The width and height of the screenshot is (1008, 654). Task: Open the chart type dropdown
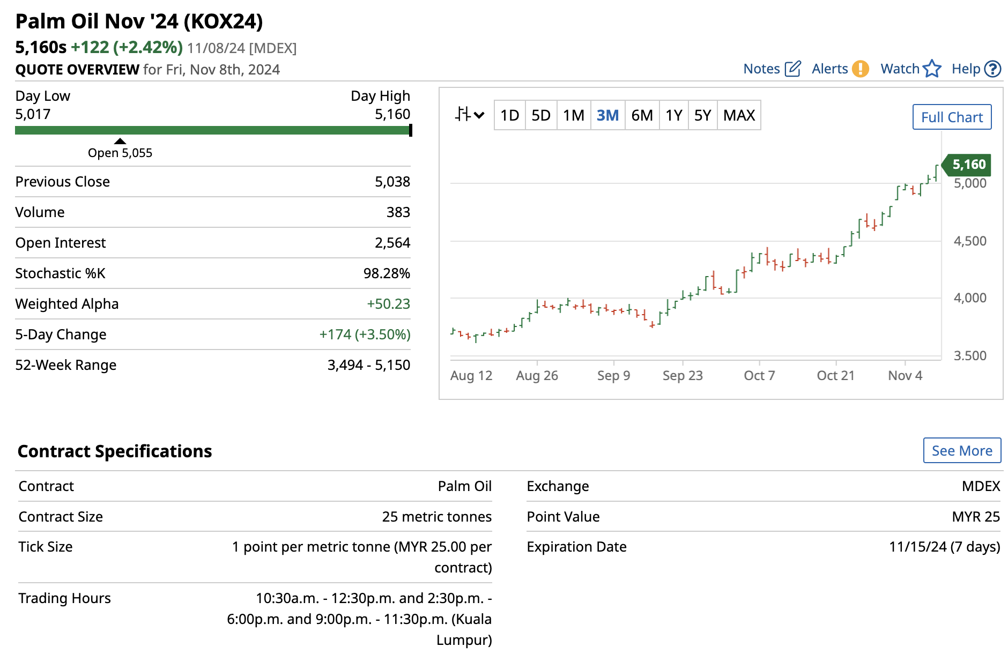pyautogui.click(x=470, y=115)
